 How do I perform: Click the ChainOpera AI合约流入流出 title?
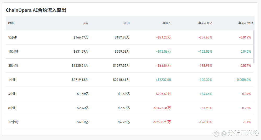pyautogui.click(x=36, y=10)
